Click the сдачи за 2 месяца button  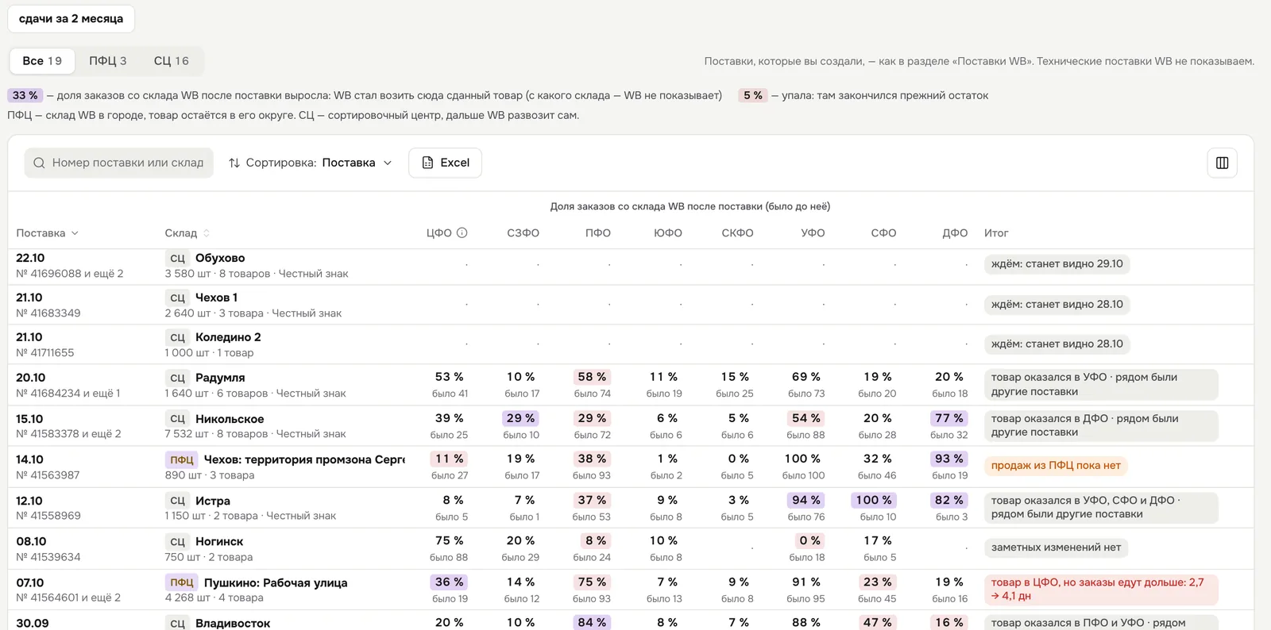(71, 19)
